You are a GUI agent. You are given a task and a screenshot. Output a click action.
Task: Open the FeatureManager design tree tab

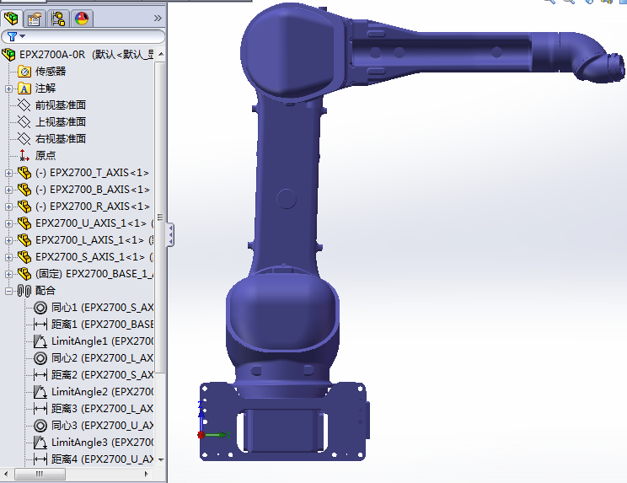(x=11, y=19)
